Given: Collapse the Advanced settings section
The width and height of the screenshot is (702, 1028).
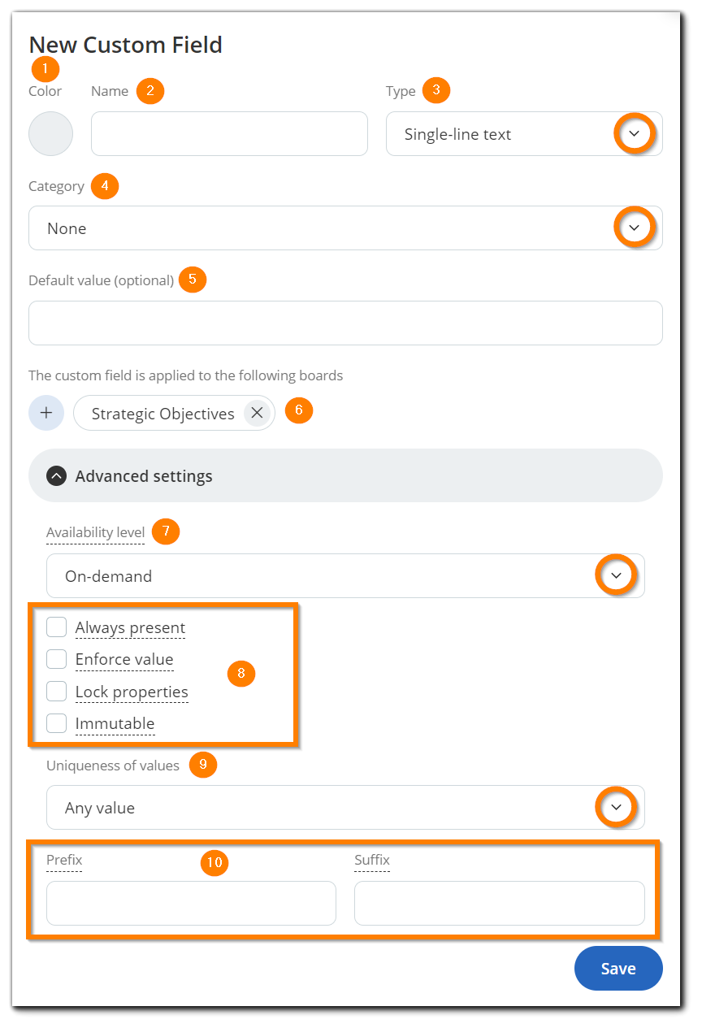Looking at the screenshot, I should point(56,475).
